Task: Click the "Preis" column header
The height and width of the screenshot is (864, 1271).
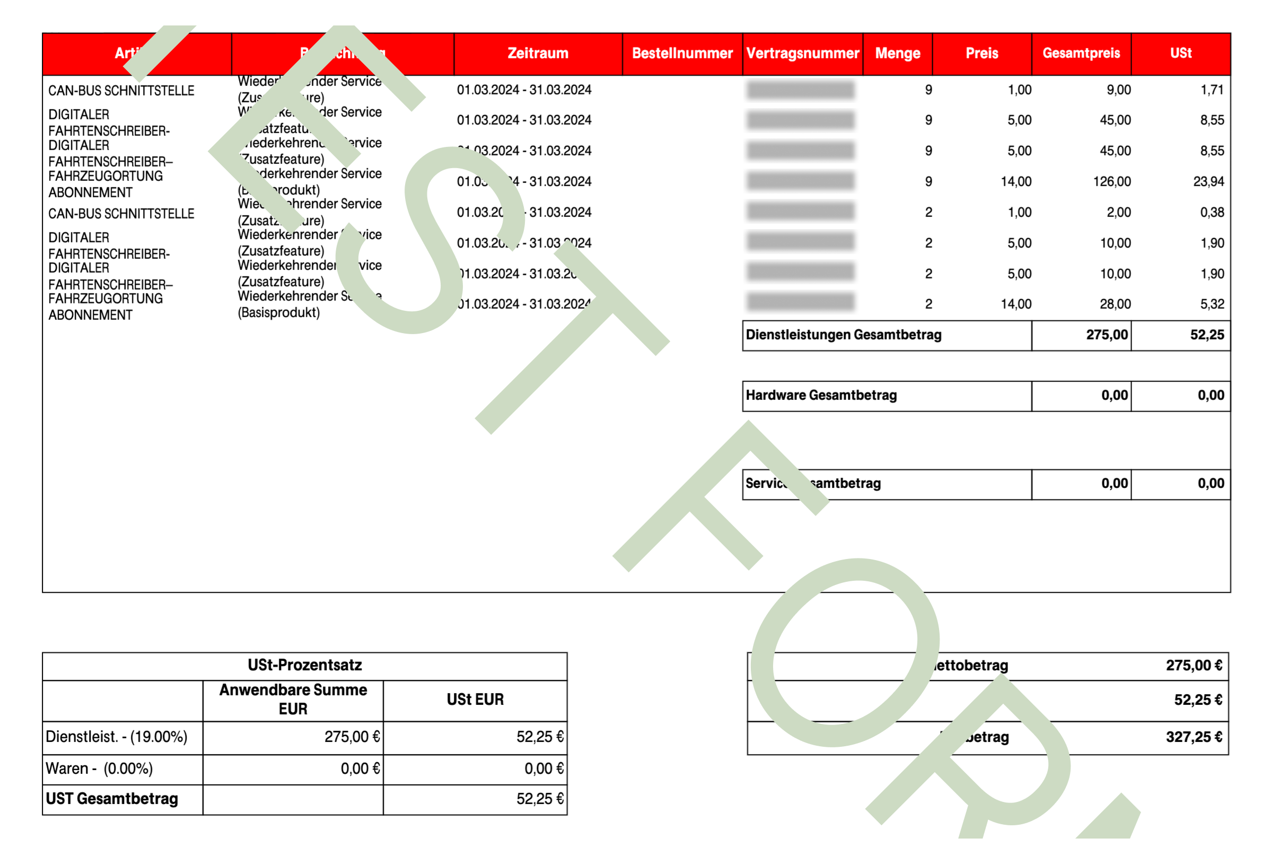Action: click(x=981, y=54)
